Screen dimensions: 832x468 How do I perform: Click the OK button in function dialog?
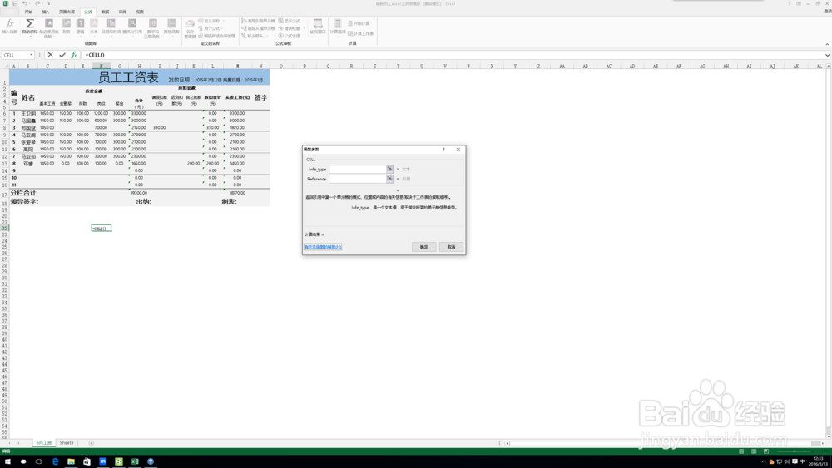tap(424, 247)
